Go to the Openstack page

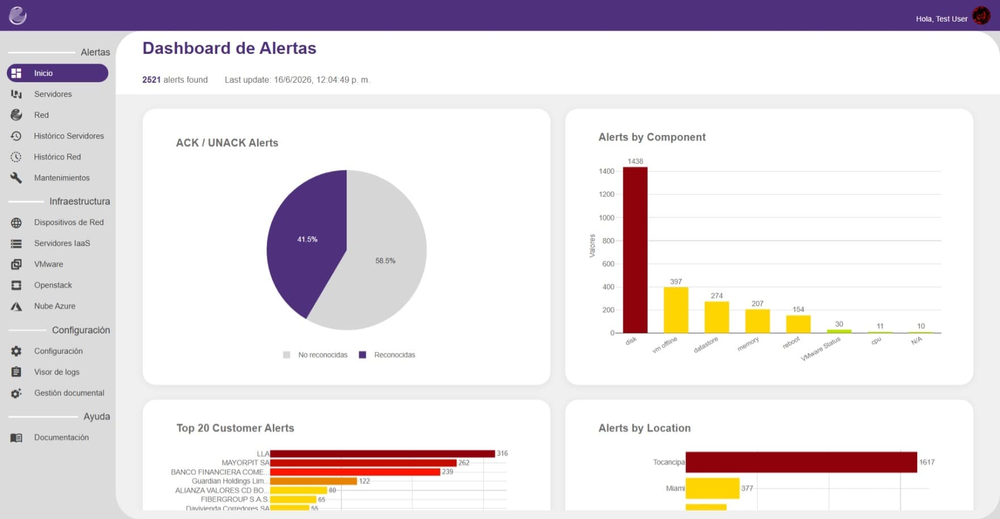pos(53,286)
